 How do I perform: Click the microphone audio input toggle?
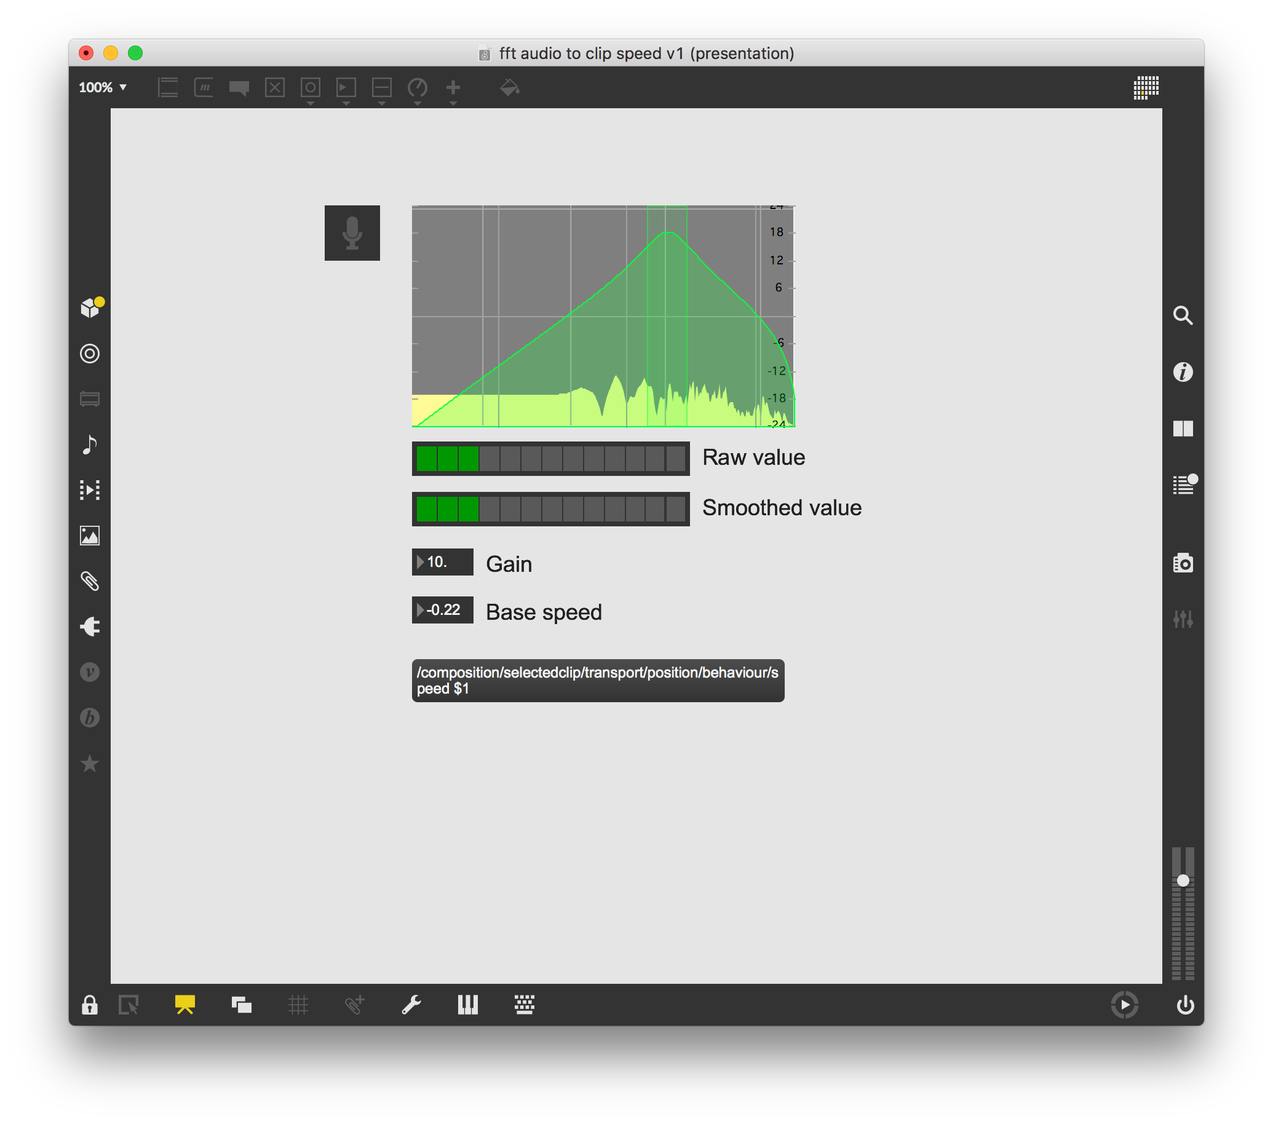point(352,233)
